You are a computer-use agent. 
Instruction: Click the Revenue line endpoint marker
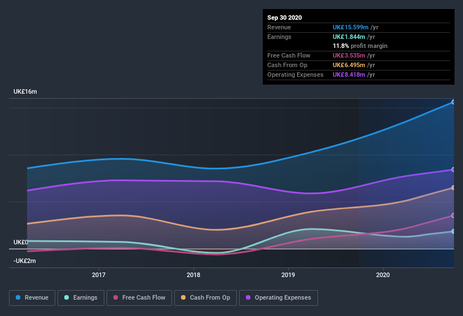click(x=453, y=102)
